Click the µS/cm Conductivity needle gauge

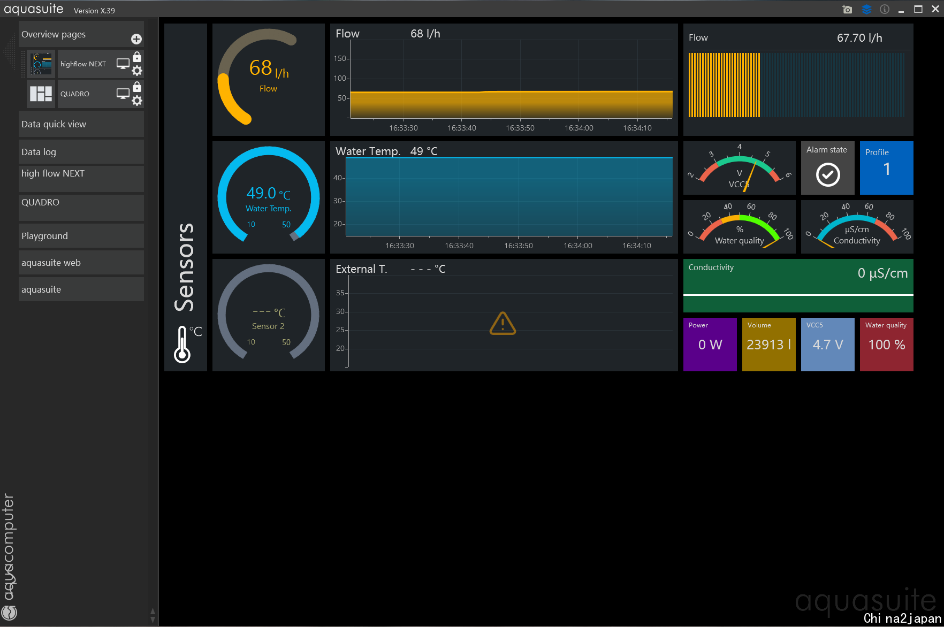coord(857,227)
